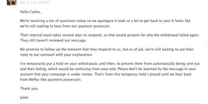
Task: Click the signature name 'Juliet'
Action: (x=24, y=98)
